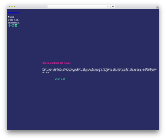This screenshot has height=140, width=166.
Task: Maximize the window with green button
Action: 15,6
